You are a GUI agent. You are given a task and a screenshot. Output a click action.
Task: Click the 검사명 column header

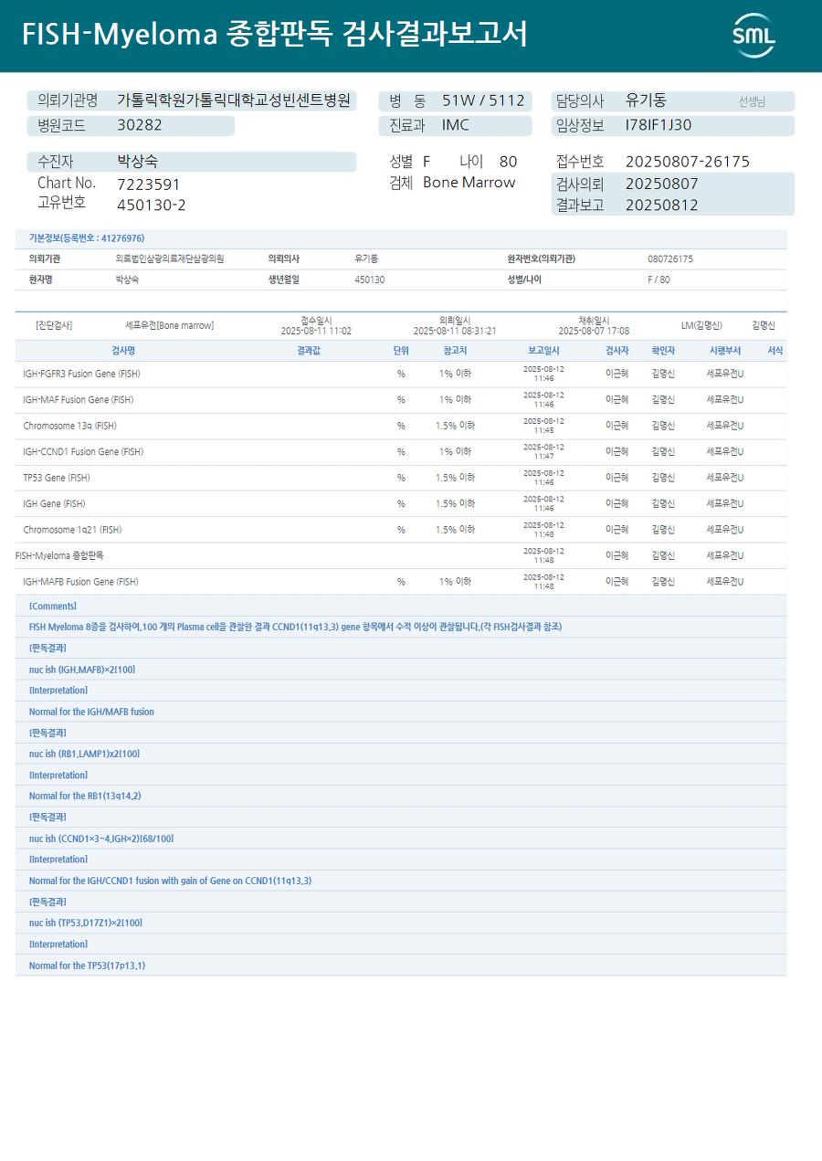coord(123,351)
